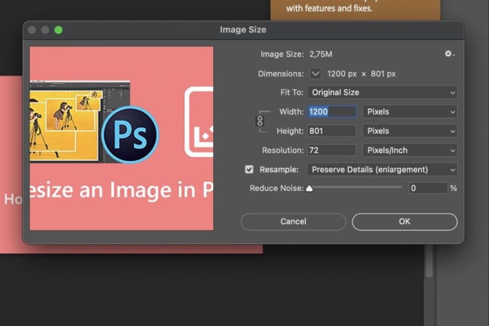The width and height of the screenshot is (489, 326).
Task: Uncheck the Resample checkbox
Action: 249,170
